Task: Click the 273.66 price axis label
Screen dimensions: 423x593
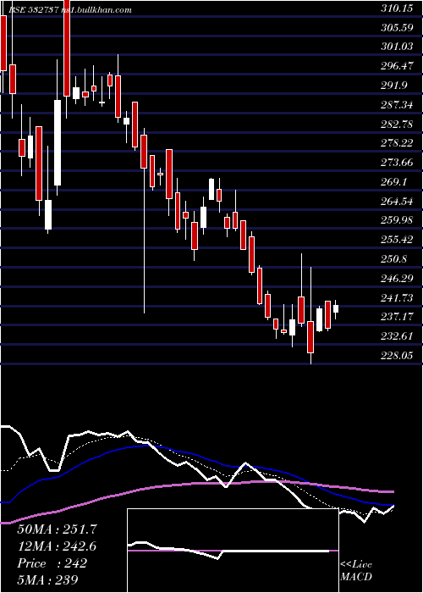Action: [397, 163]
